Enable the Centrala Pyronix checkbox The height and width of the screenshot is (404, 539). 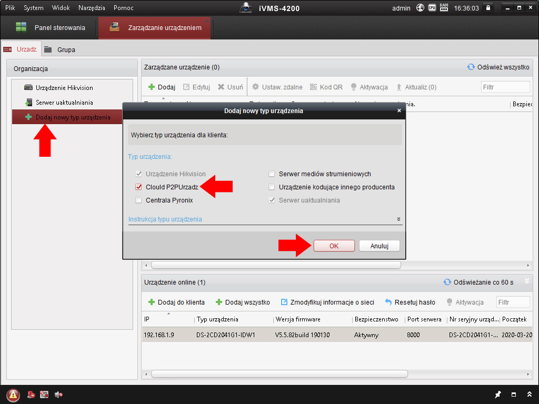(x=139, y=200)
